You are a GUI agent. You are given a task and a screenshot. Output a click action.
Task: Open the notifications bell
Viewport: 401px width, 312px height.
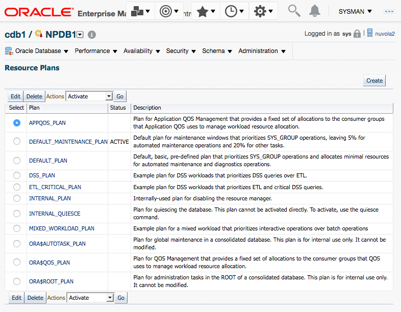[315, 11]
